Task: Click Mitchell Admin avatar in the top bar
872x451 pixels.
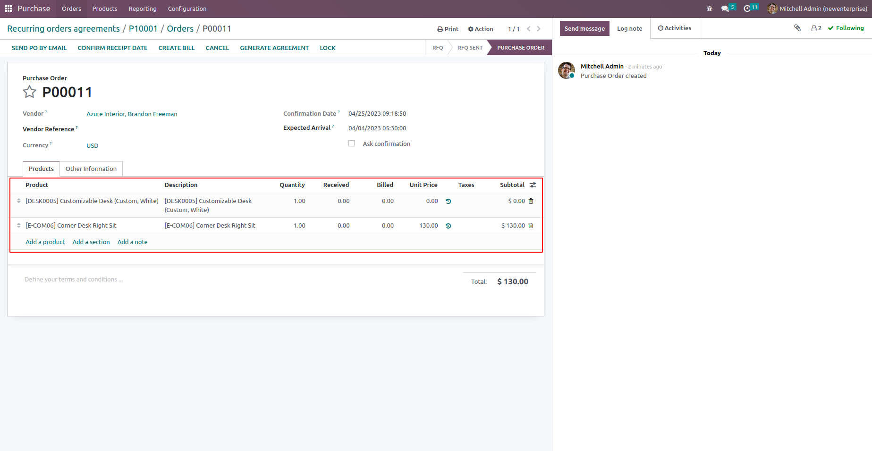Action: pos(772,9)
